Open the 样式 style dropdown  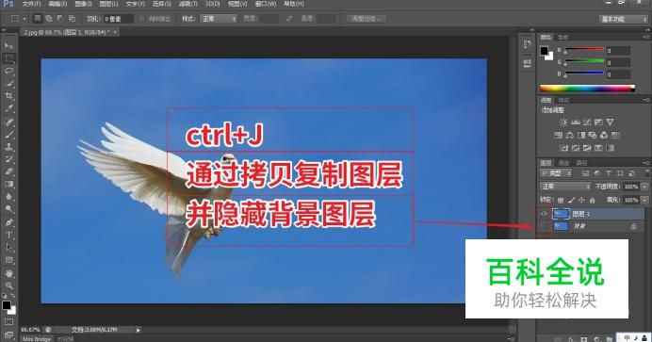(219, 19)
